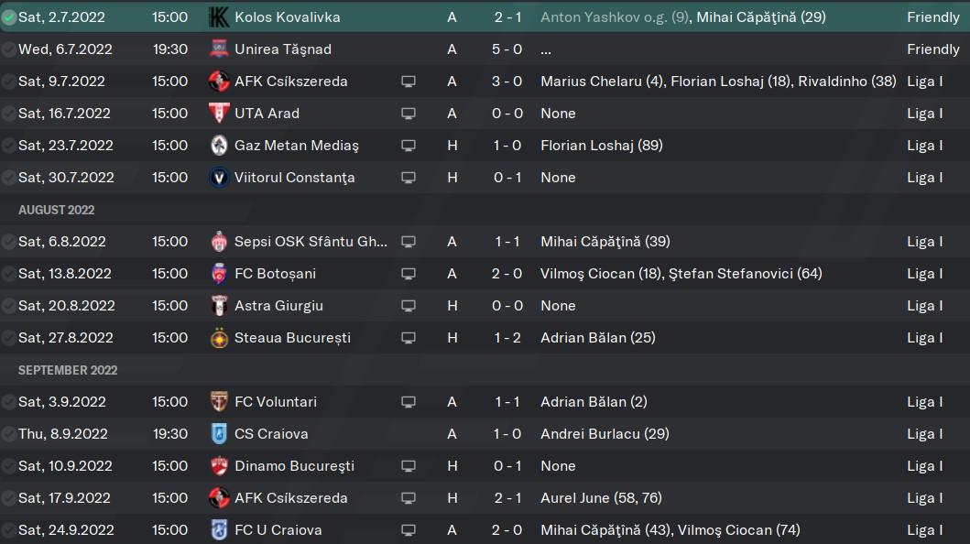
Task: Collapse the SEPTEMBER 2022 month header
Action: [x=68, y=370]
